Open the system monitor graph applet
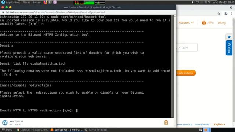This screenshot has height=132, width=235. click(x=90, y=3)
